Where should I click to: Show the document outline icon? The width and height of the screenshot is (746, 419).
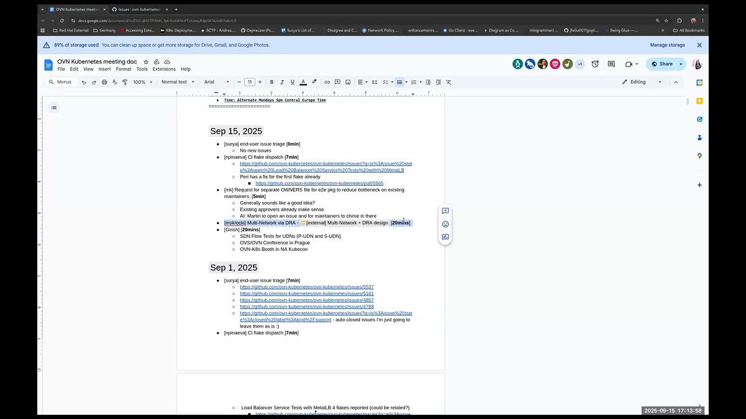coord(54,108)
